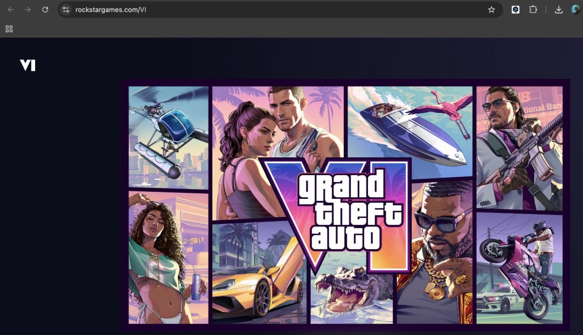Viewport: 583px width, 335px height.
Task: Open the browser profile avatar
Action: click(x=575, y=10)
